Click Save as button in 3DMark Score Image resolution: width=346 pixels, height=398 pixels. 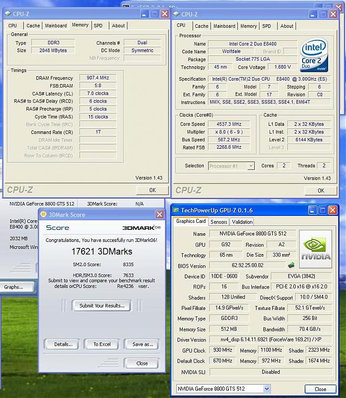pyautogui.click(x=142, y=344)
